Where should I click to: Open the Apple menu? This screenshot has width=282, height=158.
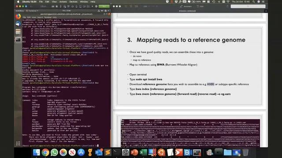coord(18,2)
